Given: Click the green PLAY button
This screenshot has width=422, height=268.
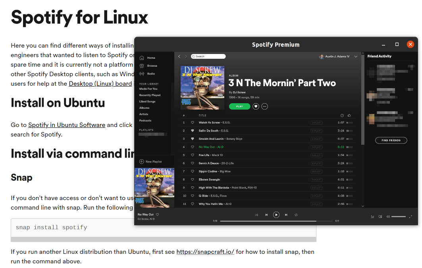Looking at the screenshot, I should pyautogui.click(x=239, y=106).
